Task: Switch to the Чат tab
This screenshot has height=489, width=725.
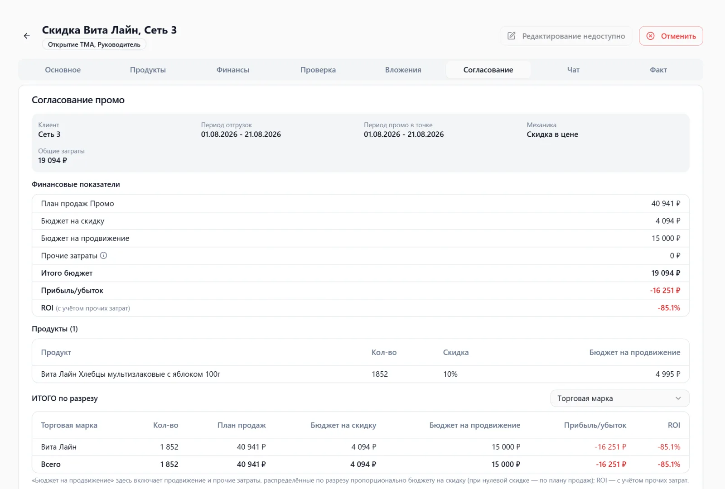Action: [573, 70]
